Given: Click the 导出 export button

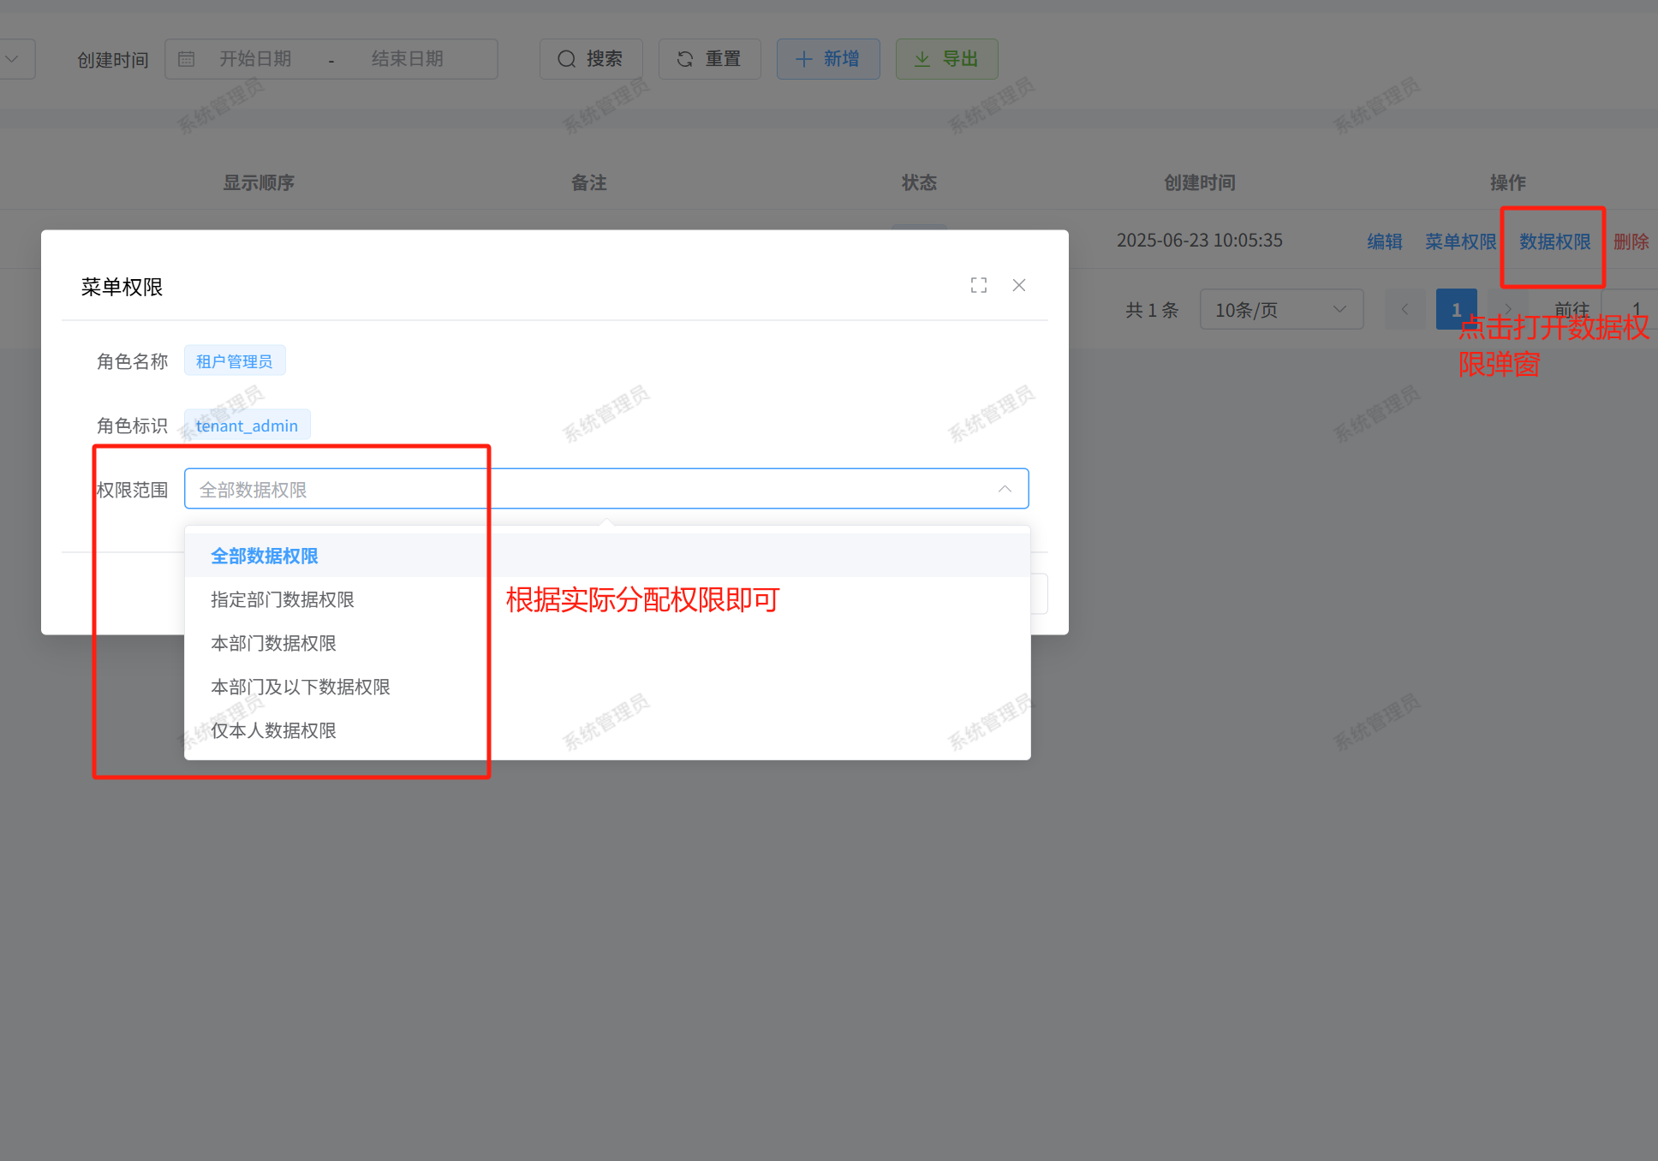Looking at the screenshot, I should click(946, 59).
